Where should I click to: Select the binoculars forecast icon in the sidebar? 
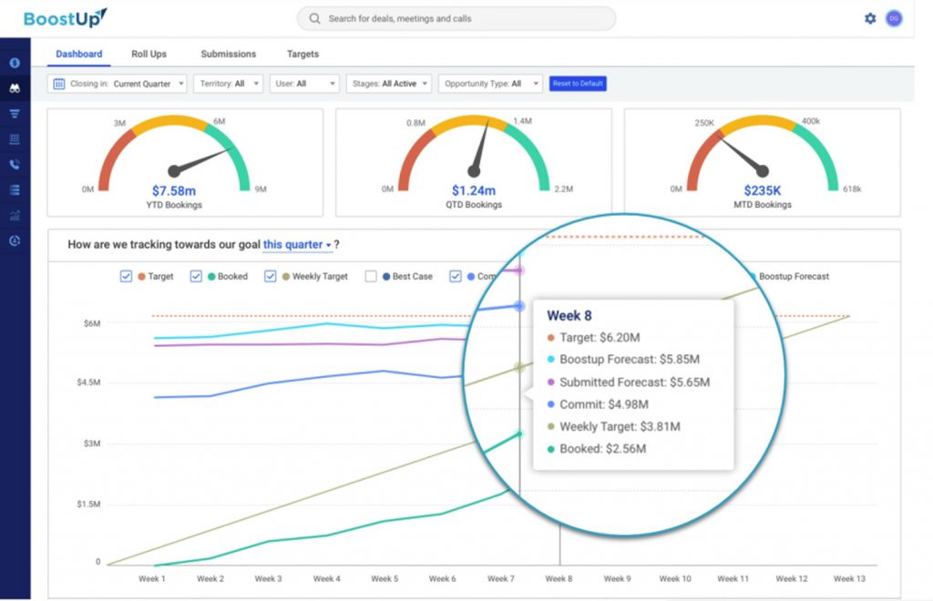[15, 88]
